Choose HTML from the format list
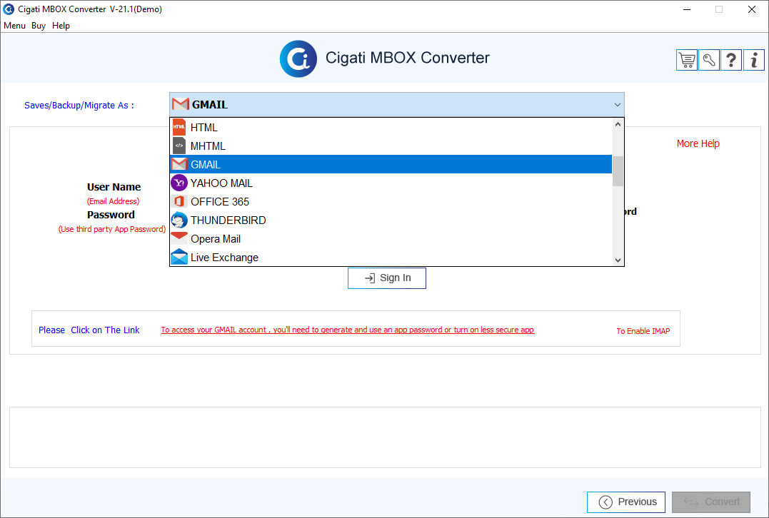 click(x=391, y=128)
